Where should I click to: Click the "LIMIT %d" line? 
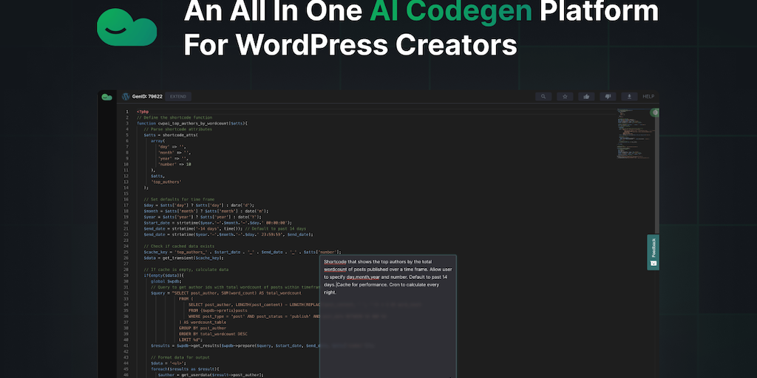(x=191, y=340)
